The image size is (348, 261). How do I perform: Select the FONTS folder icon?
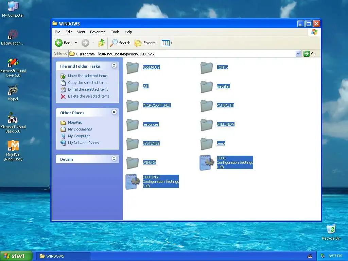(207, 68)
